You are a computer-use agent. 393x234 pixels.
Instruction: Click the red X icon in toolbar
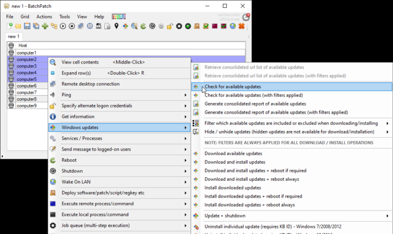(241, 26)
